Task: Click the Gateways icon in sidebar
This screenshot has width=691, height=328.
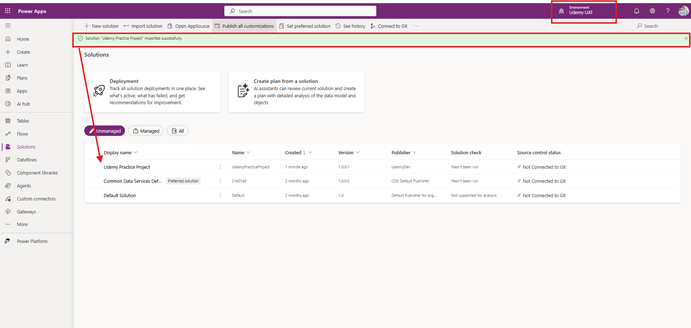Action: 8,212
